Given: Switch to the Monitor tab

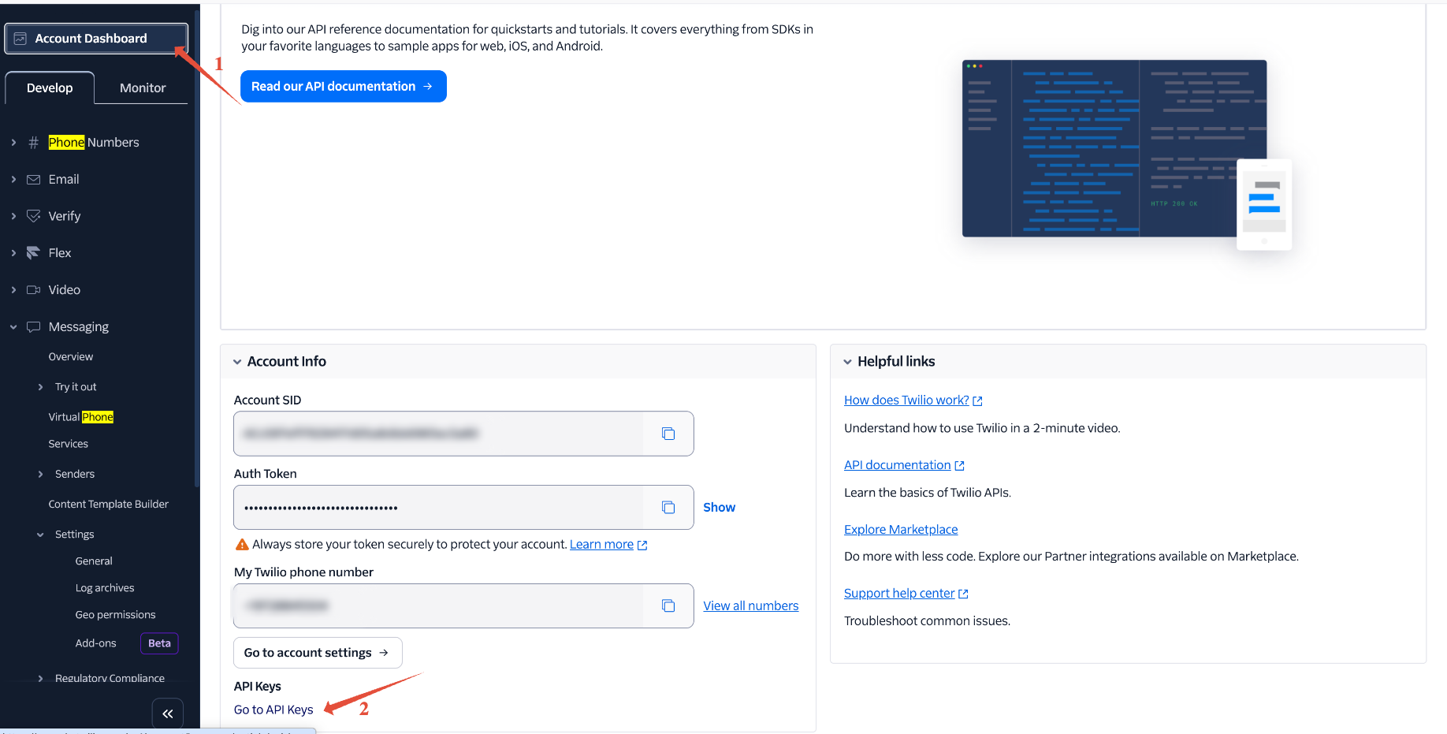Looking at the screenshot, I should [x=143, y=88].
